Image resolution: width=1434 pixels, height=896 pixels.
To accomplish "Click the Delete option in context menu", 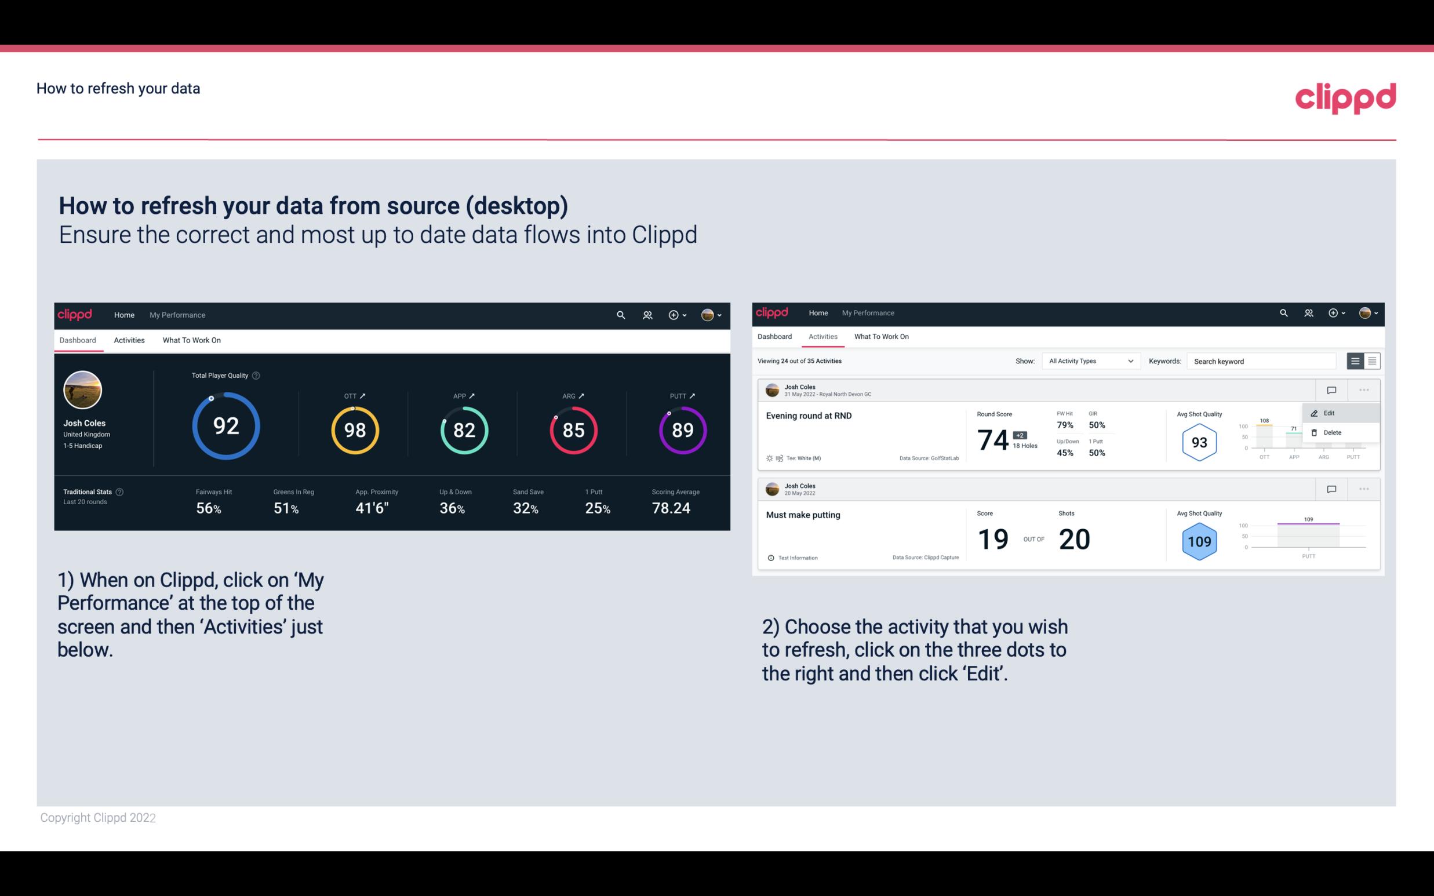I will point(1333,432).
